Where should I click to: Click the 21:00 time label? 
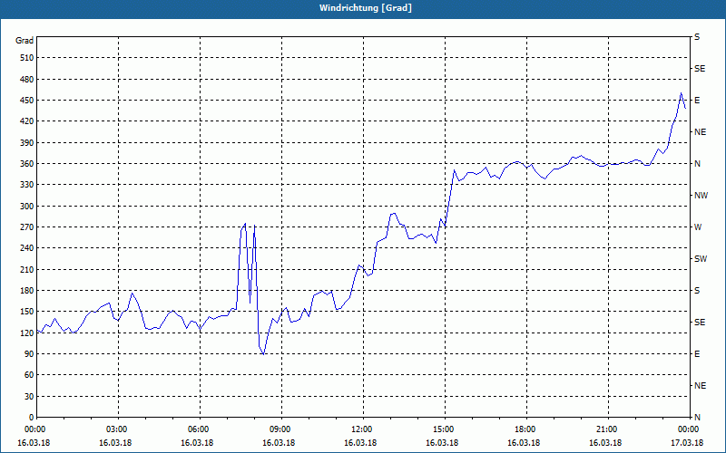tap(607, 429)
